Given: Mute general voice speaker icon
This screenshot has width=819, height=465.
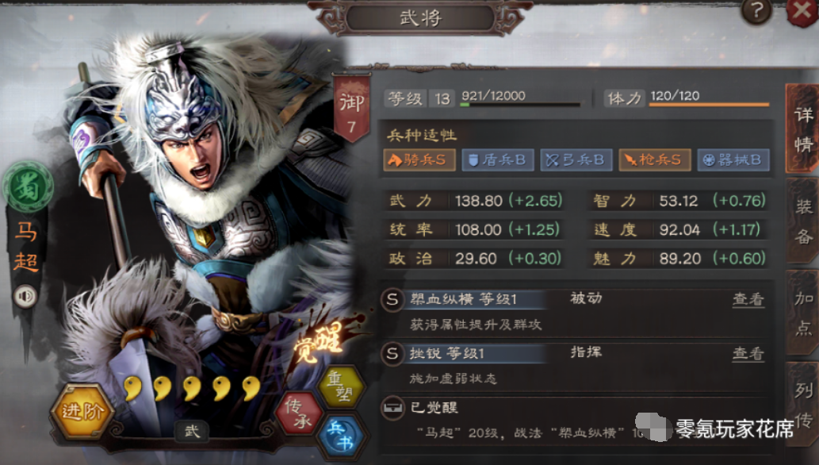Looking at the screenshot, I should tap(25, 297).
